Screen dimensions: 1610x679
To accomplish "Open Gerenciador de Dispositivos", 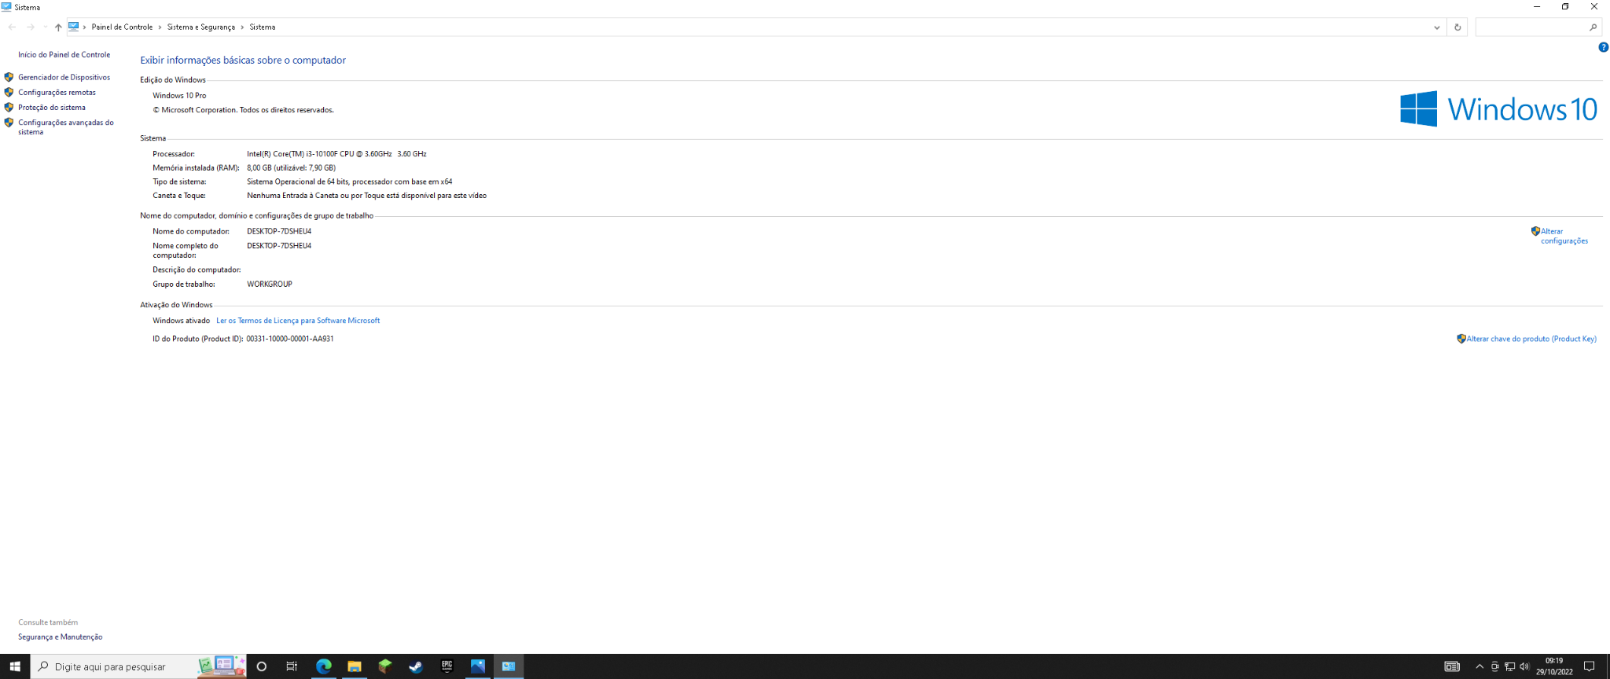I will [64, 77].
